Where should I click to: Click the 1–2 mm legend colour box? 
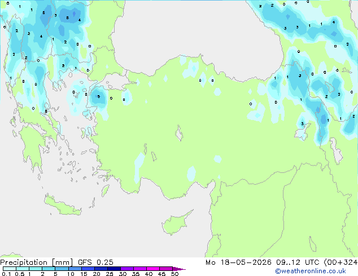pos(36,269)
